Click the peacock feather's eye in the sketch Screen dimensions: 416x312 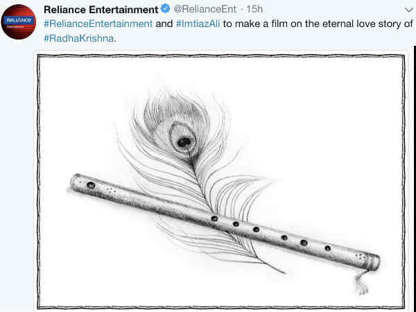(x=184, y=142)
